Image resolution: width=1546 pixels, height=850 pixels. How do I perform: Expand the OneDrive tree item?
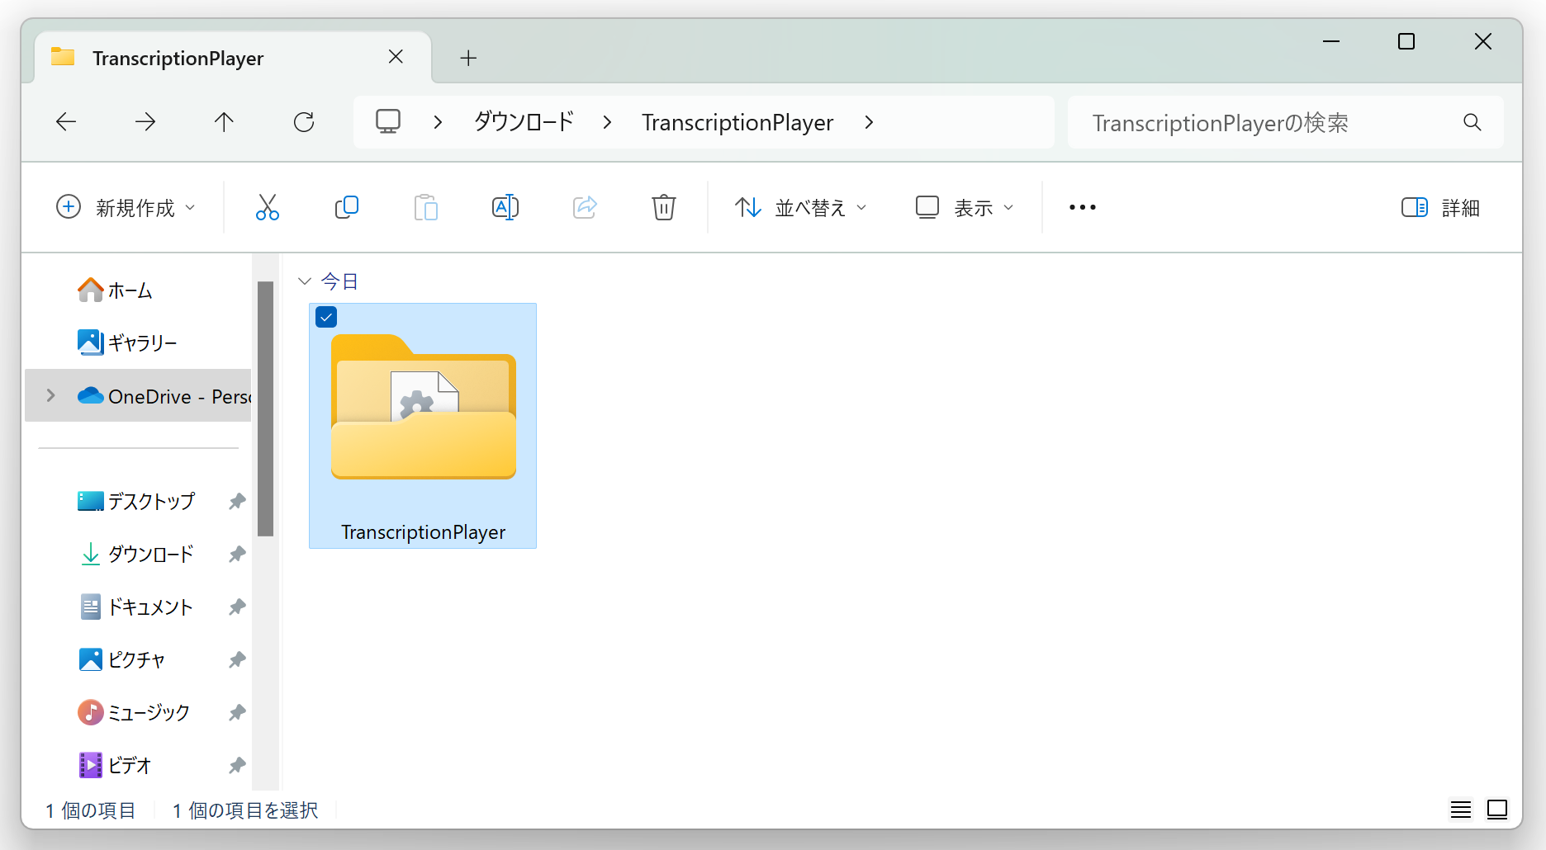pyautogui.click(x=51, y=395)
